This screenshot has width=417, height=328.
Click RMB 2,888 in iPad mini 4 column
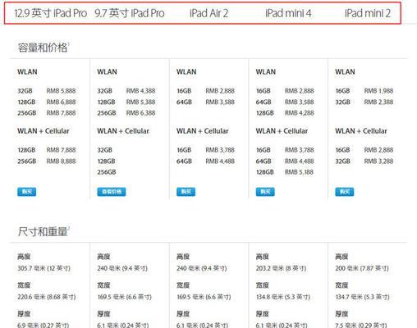[300, 91]
